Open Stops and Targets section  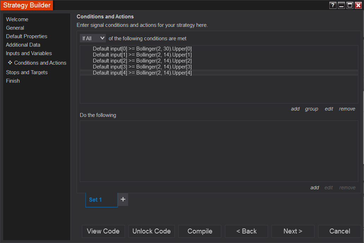point(27,72)
